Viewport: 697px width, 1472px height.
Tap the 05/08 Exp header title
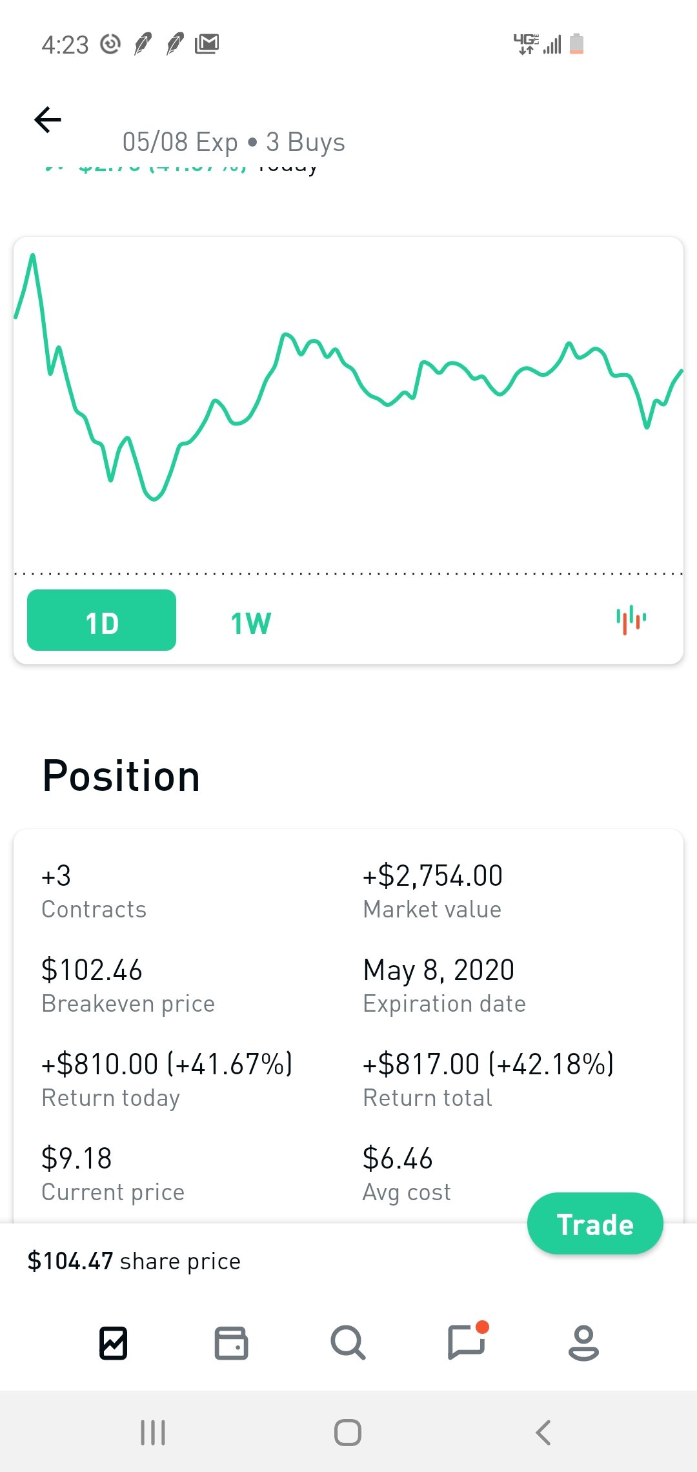click(x=234, y=142)
